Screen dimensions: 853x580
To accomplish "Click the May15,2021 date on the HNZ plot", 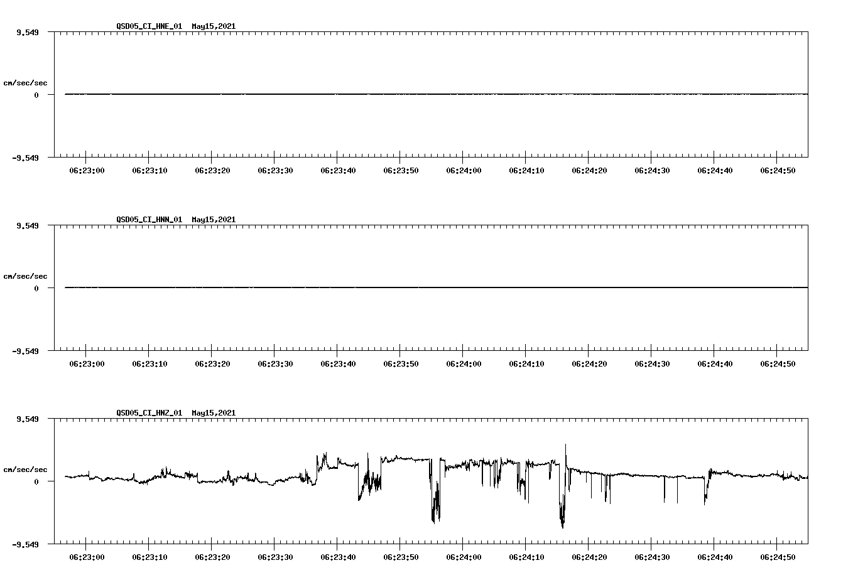I will coord(214,413).
